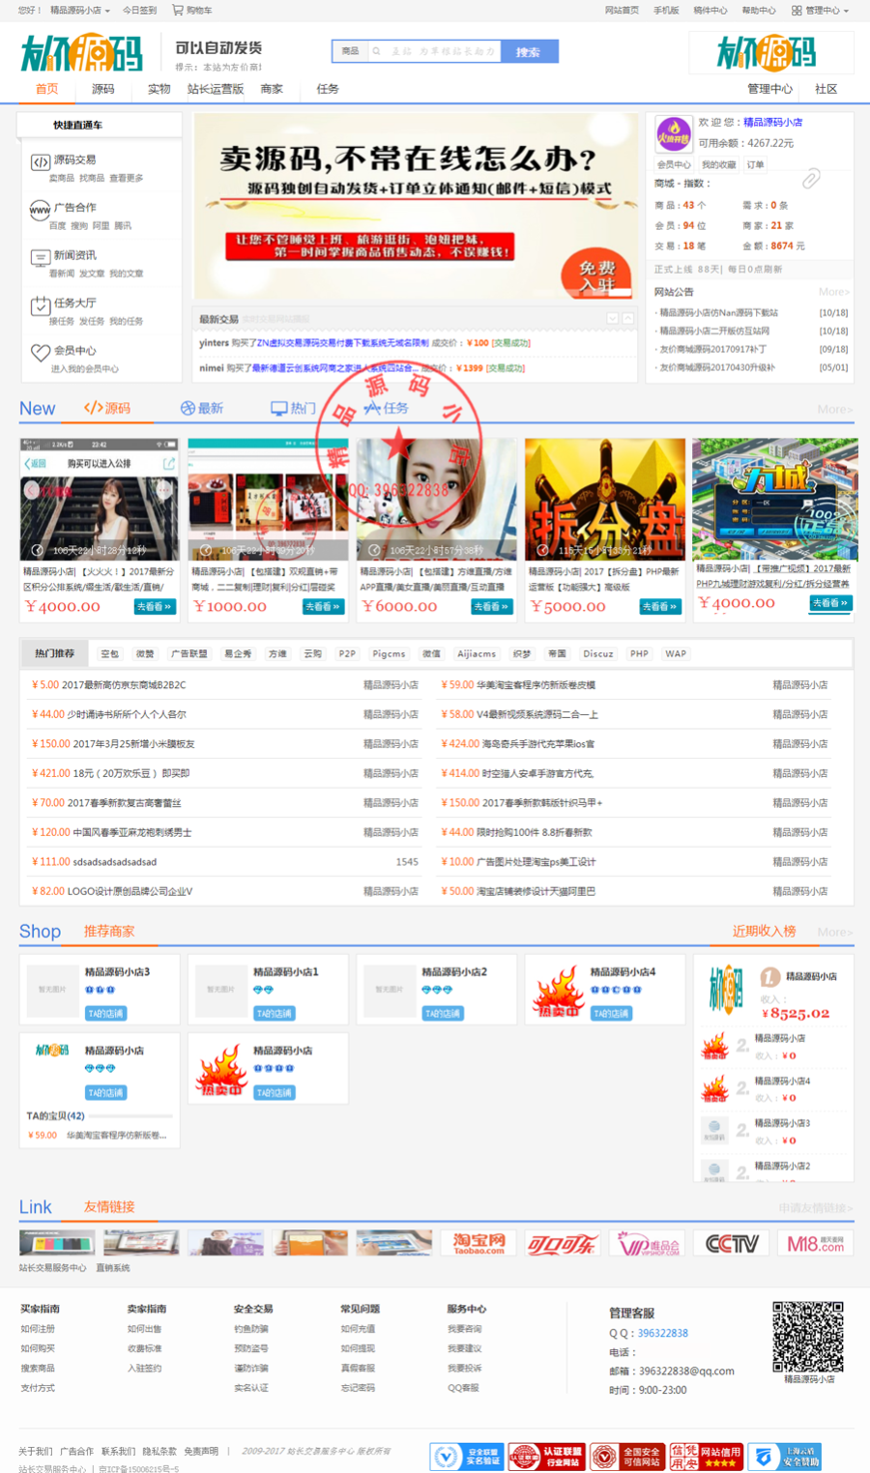The height and width of the screenshot is (1473, 870).
Task: Select the 源码 tab in New section
Action: coord(107,408)
